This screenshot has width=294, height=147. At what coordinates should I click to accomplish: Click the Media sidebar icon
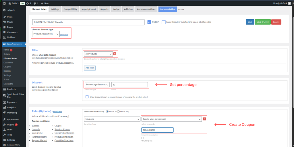click(5, 22)
